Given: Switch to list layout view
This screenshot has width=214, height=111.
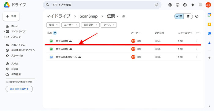Looking at the screenshot, I should (179, 16).
